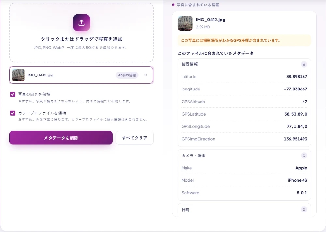Uncheck 写真の向きを保持 checkbox
326x232 pixels.
pyautogui.click(x=13, y=94)
